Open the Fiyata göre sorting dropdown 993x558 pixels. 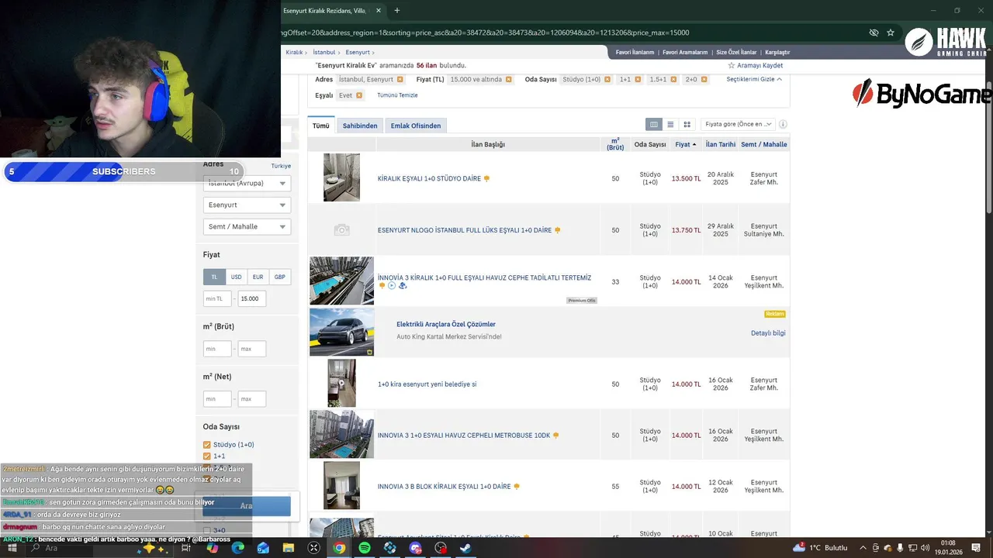tap(739, 124)
